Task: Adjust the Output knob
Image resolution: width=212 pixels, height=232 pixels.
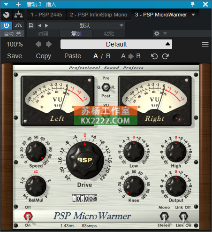Action: click(x=176, y=186)
